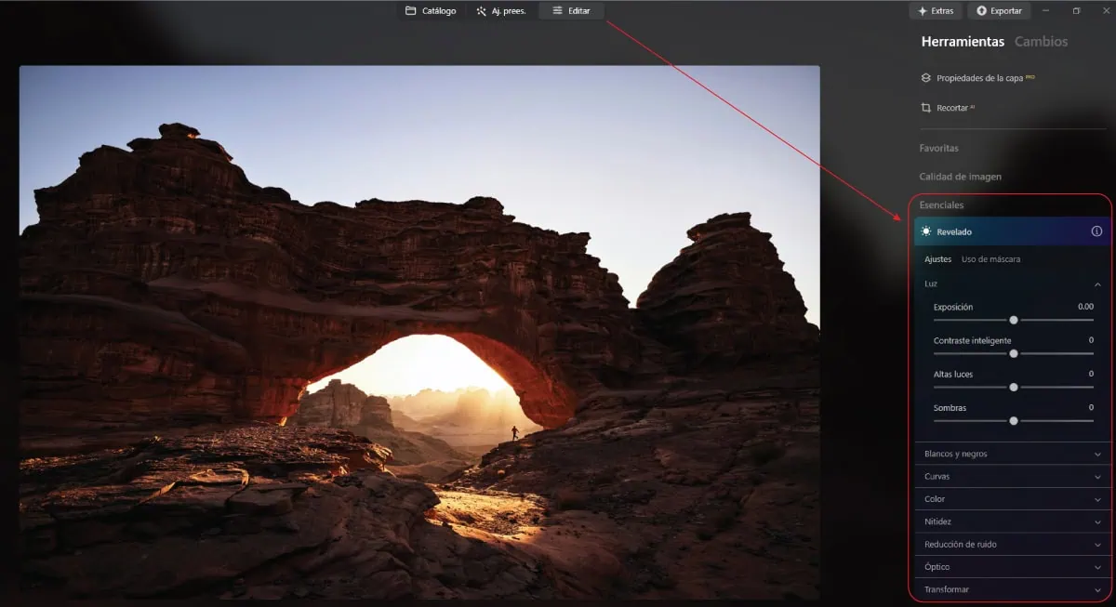Screen dimensions: 1116x607
Task: Expand the Transformar section
Action: [x=1012, y=589]
